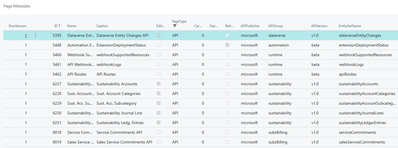Image resolution: width=398 pixels, height=148 pixels.
Task: Open the APIGroup column header menu
Action: [x=275, y=26]
